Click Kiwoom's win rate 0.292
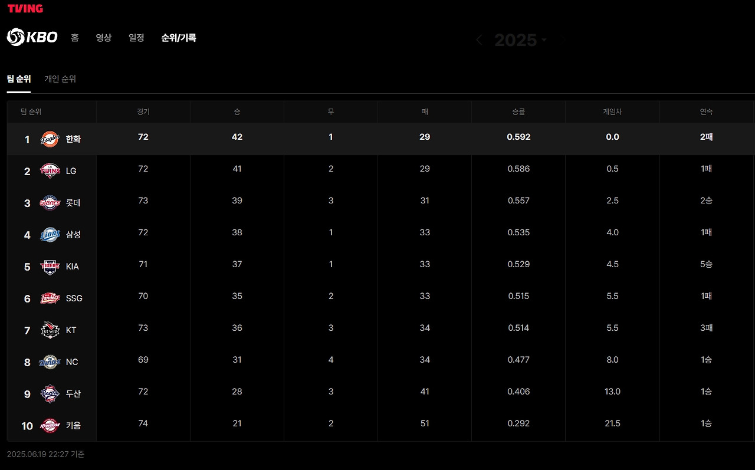 [x=518, y=423]
